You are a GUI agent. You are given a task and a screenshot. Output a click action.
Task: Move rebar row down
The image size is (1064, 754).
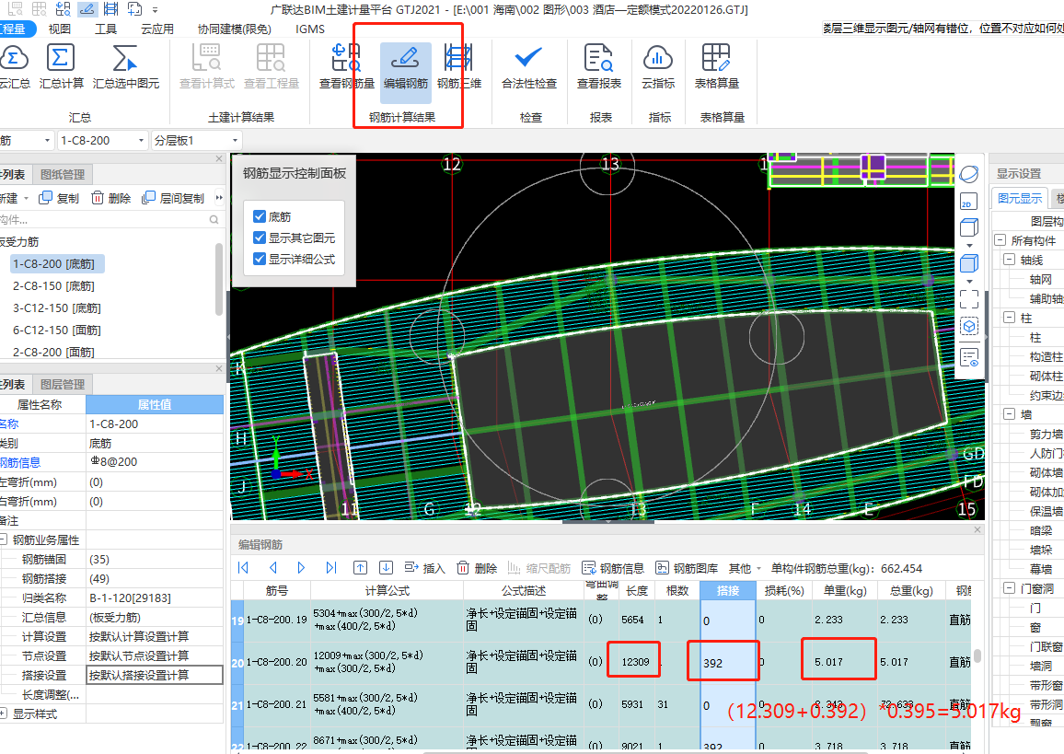click(386, 568)
